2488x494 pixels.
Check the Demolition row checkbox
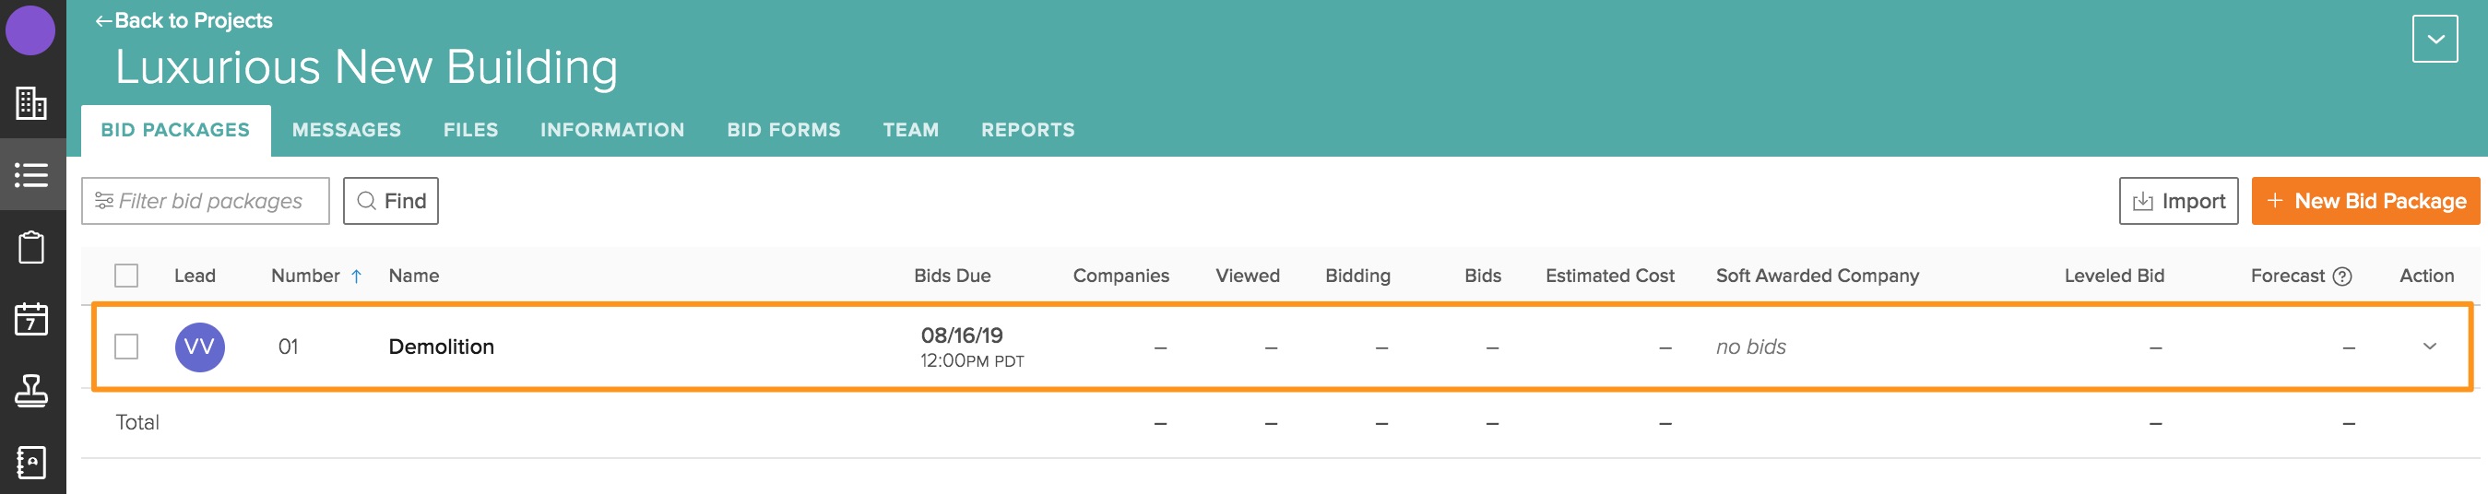(x=126, y=347)
